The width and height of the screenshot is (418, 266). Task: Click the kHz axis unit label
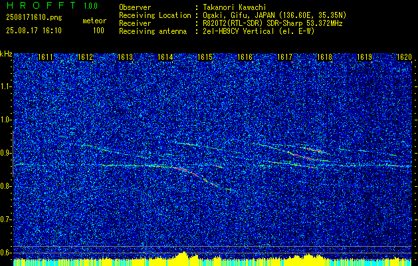point(6,54)
